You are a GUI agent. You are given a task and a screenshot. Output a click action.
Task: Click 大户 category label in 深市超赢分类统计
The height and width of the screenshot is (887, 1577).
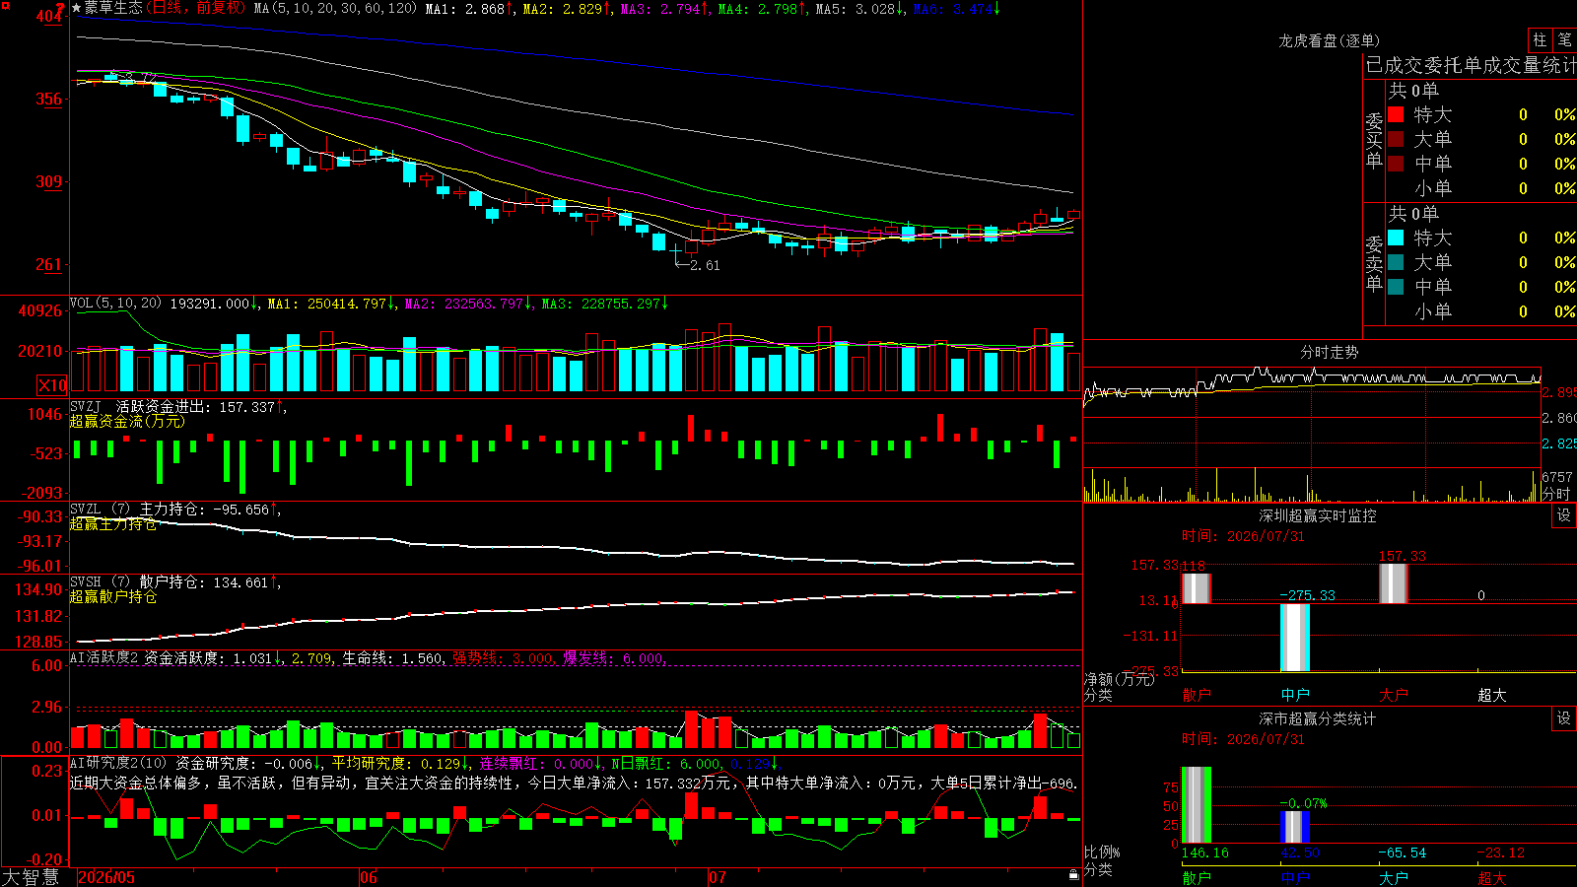(x=1394, y=877)
